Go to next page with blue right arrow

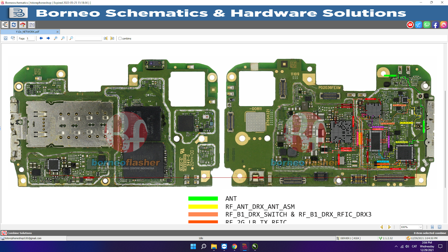(x=48, y=38)
